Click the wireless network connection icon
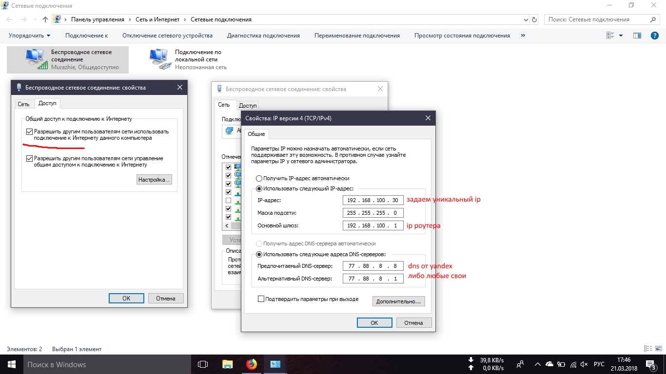The height and width of the screenshot is (374, 666). tap(37, 59)
